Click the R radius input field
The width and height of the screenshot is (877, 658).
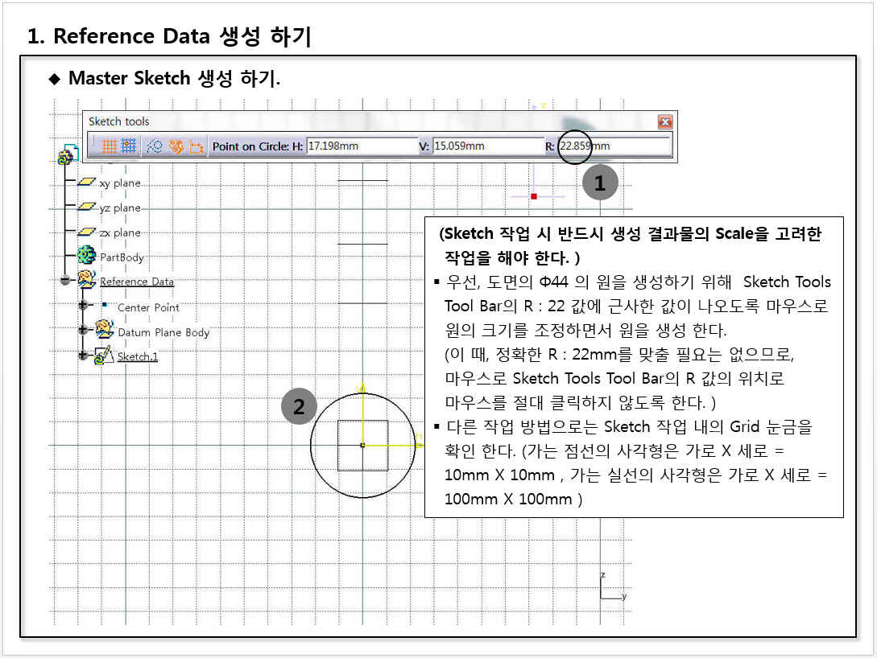pos(614,146)
